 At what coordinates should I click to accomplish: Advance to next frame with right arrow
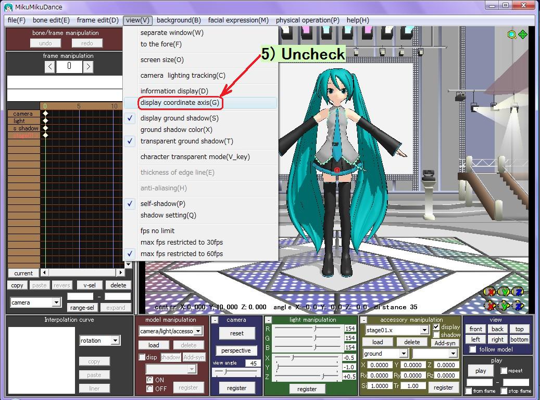tap(88, 67)
